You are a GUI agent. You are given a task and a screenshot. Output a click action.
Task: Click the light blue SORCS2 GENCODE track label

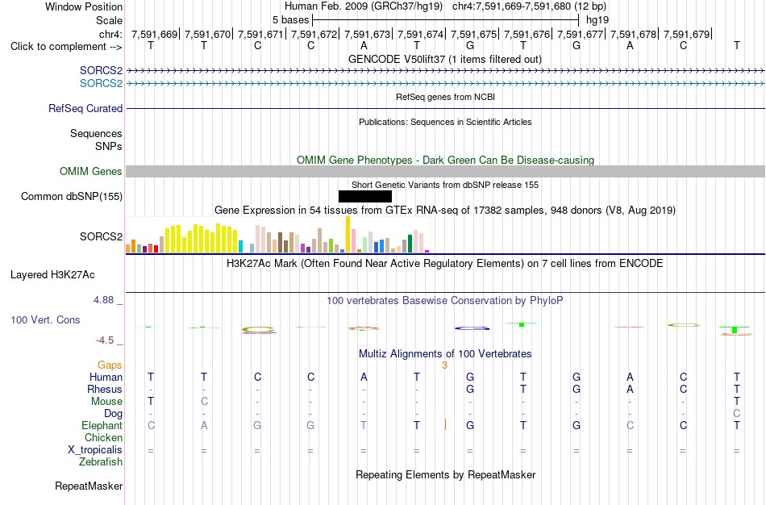(x=101, y=83)
